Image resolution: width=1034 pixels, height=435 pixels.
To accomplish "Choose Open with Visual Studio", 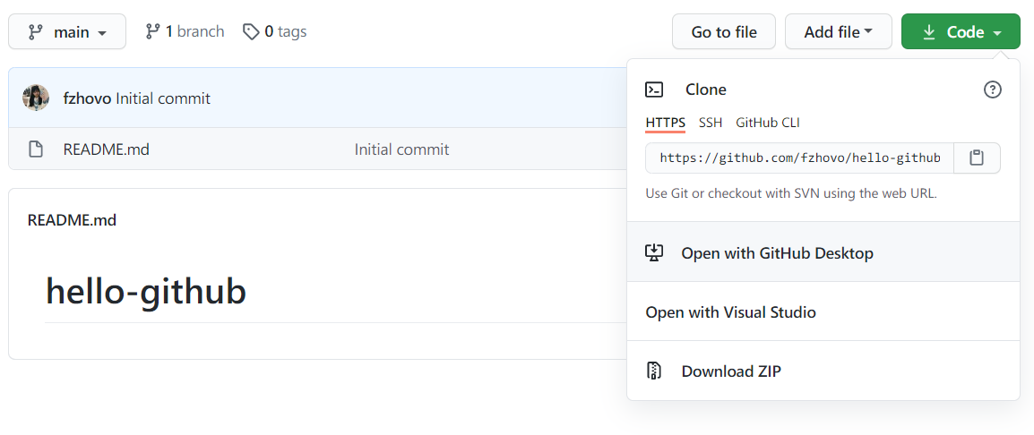I will tap(730, 312).
